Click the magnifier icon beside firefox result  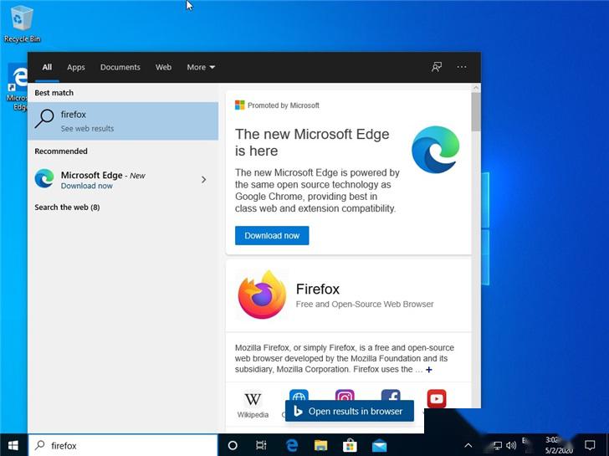[44, 119]
